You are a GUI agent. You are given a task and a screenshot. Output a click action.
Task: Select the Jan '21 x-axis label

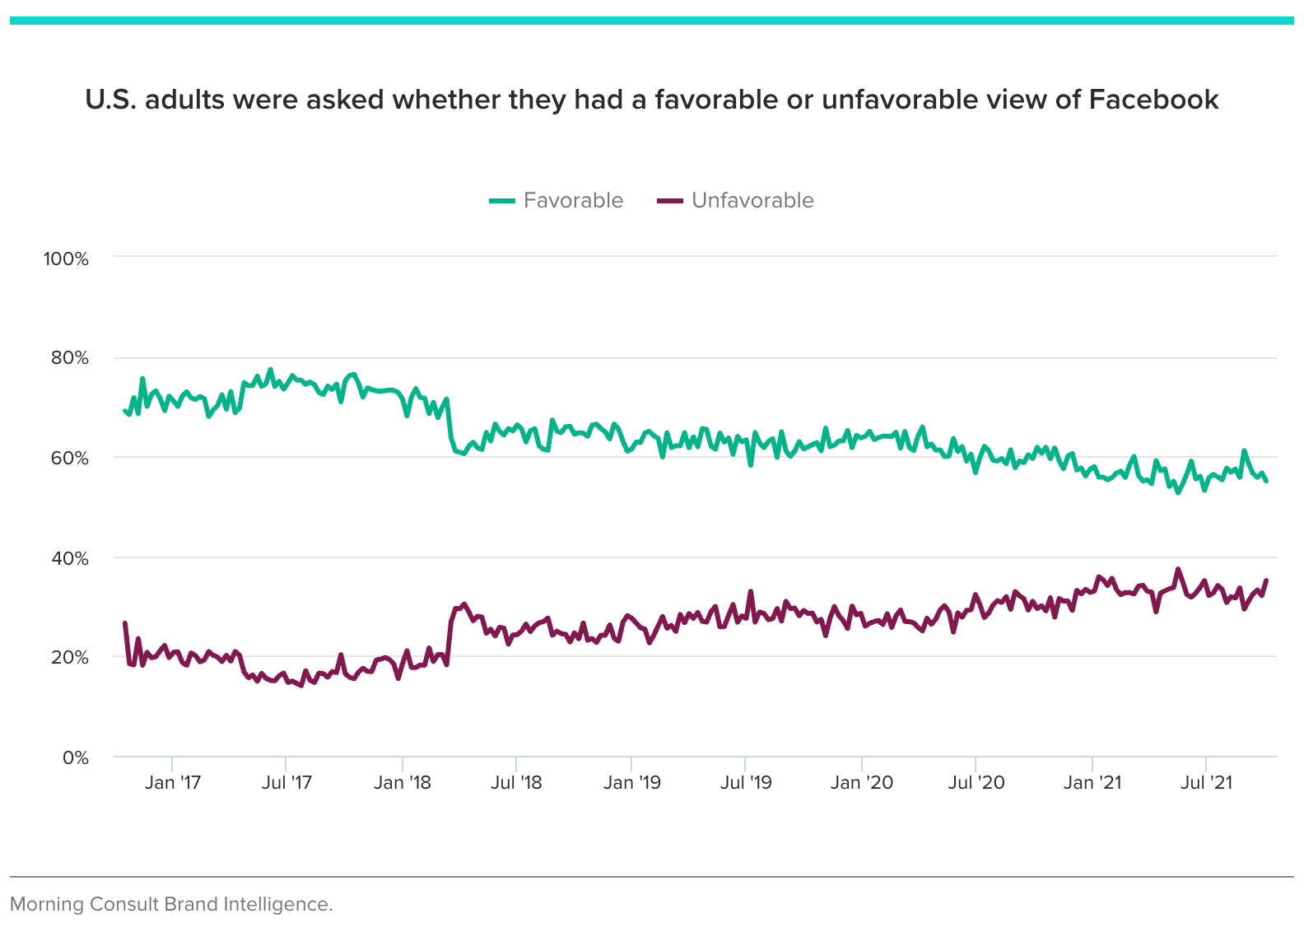[1092, 782]
